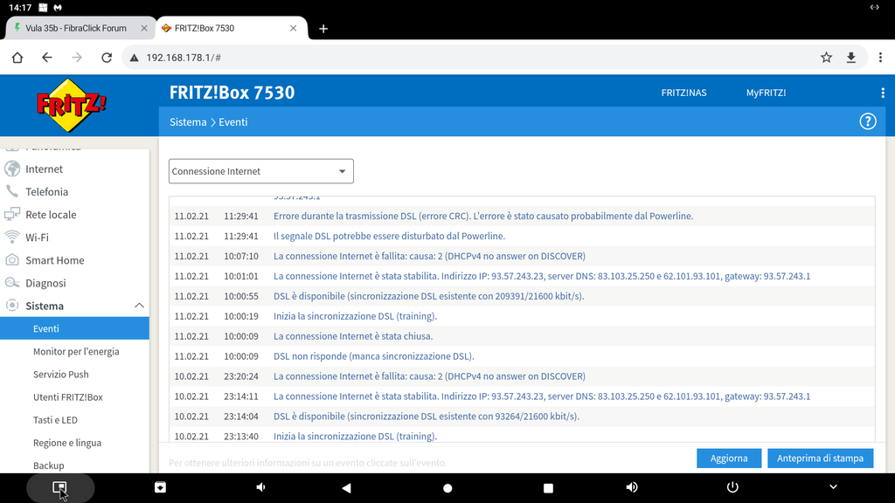The image size is (895, 503).
Task: Reload the page with refresh icon
Action: pos(107,58)
